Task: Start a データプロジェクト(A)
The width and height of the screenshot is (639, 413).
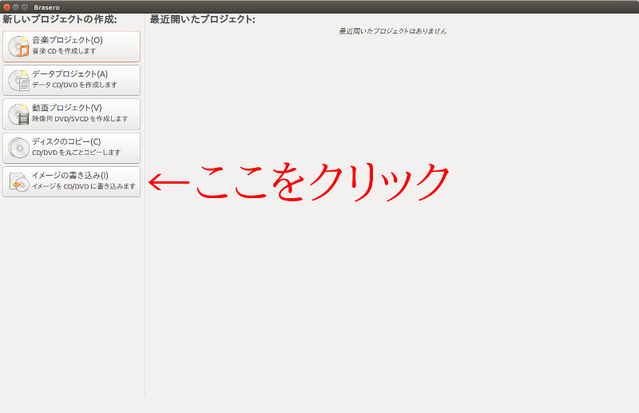Action: pos(72,81)
